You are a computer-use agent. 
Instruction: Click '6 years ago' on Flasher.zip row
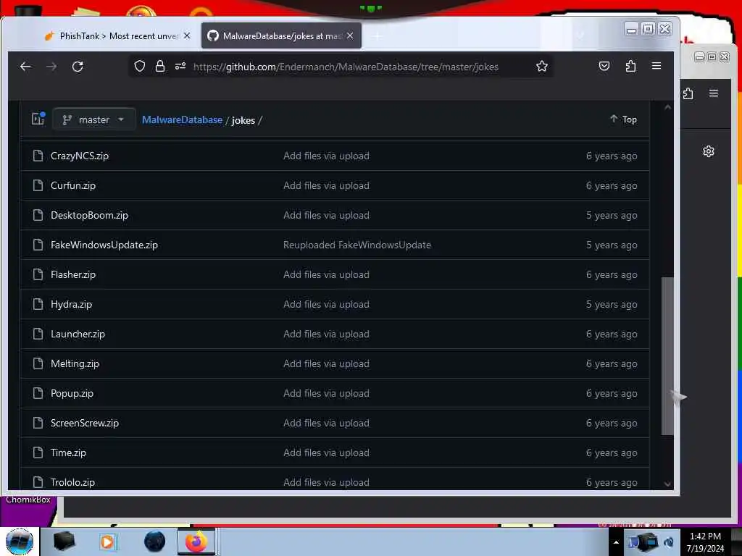tap(612, 274)
